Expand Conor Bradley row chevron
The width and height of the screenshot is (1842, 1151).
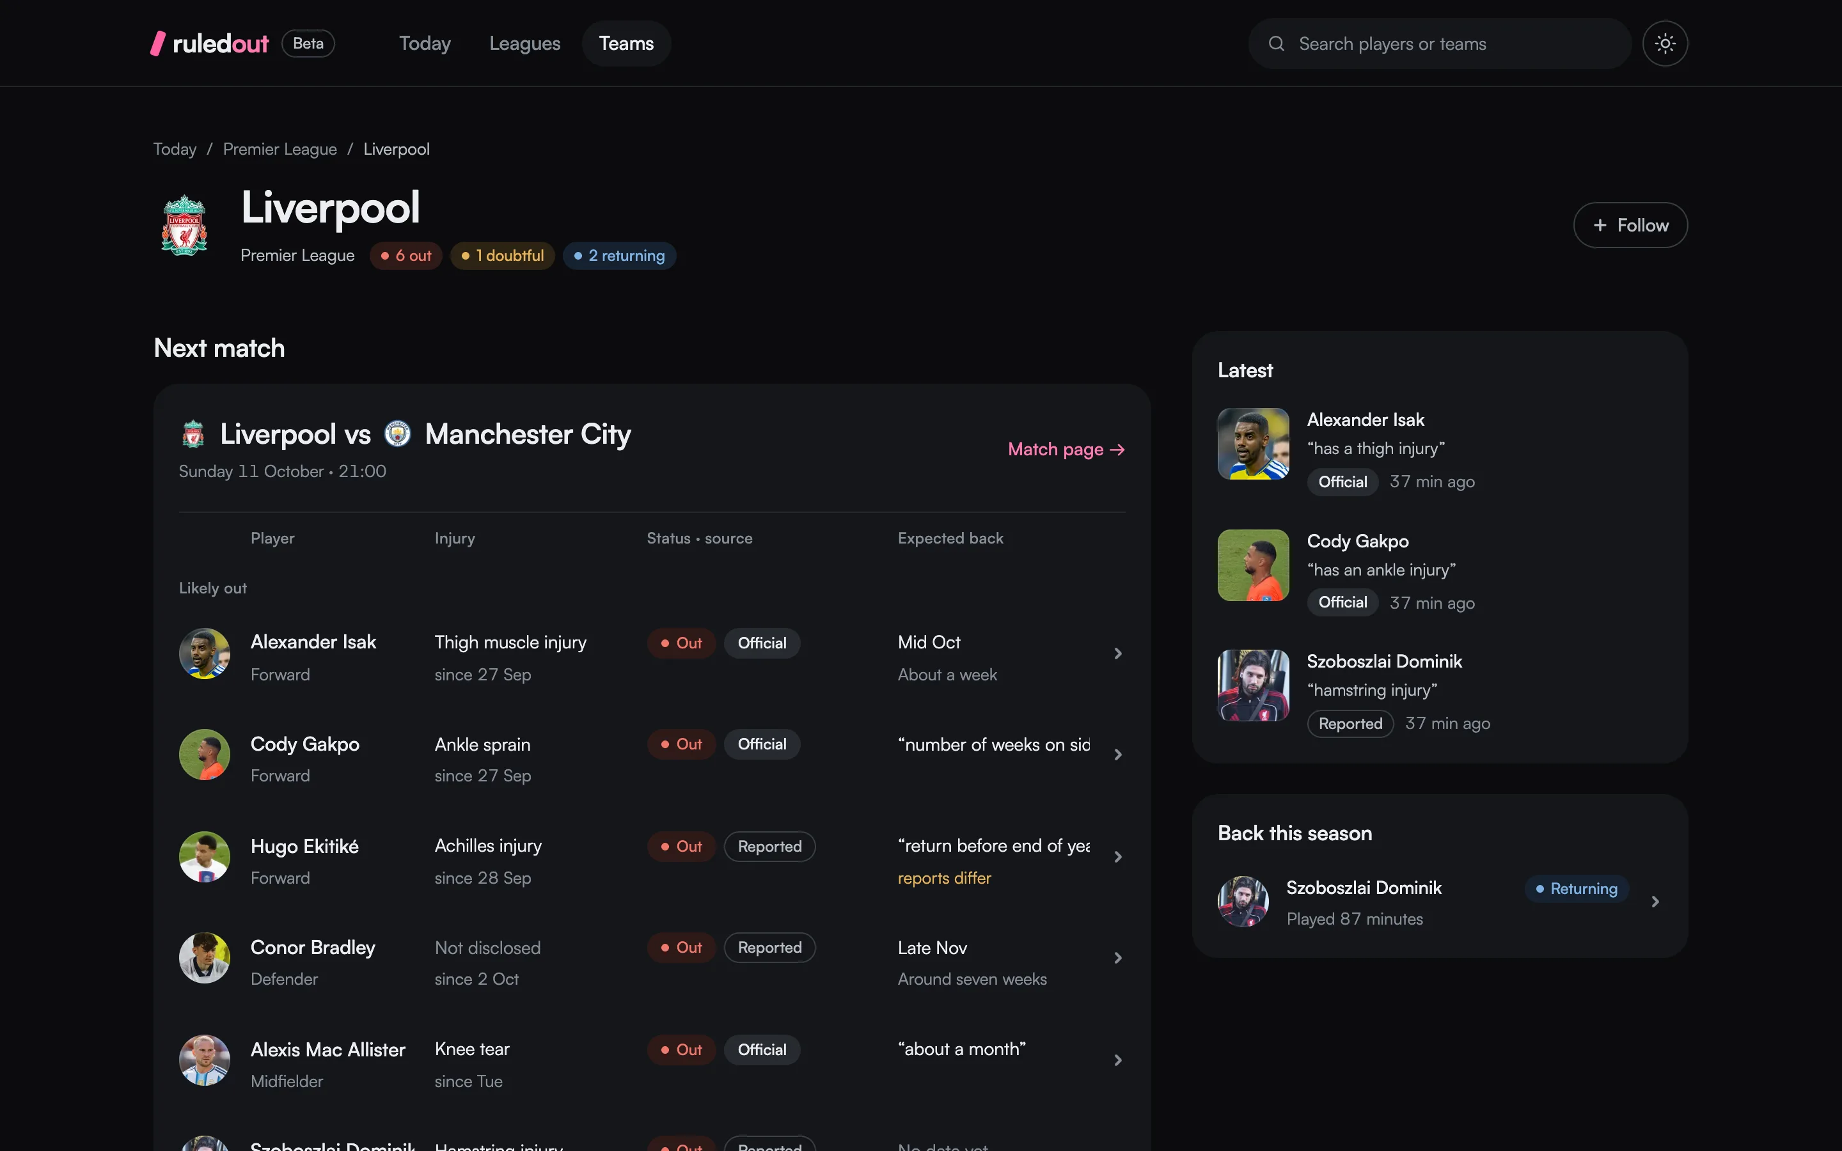coord(1117,958)
